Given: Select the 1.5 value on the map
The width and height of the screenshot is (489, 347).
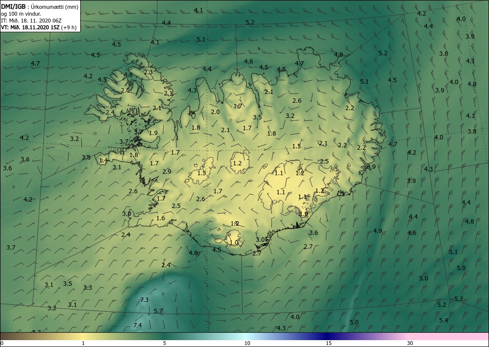Looking at the screenshot, I should [x=297, y=146].
